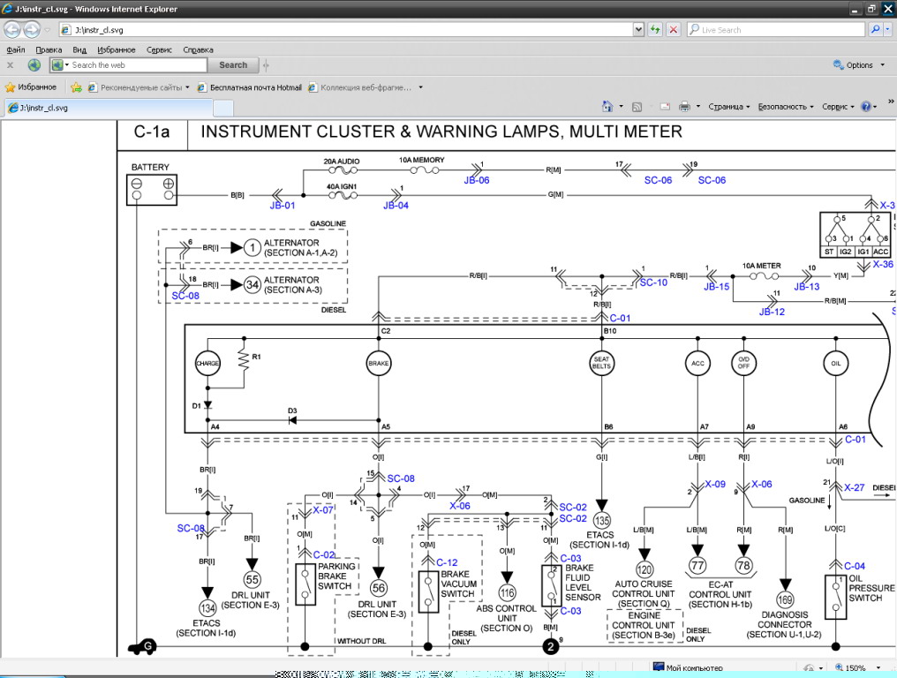Click the red Stop loading icon
The width and height of the screenshot is (897, 678).
674,30
